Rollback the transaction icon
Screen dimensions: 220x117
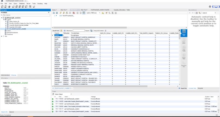pyautogui.click(x=81, y=13)
